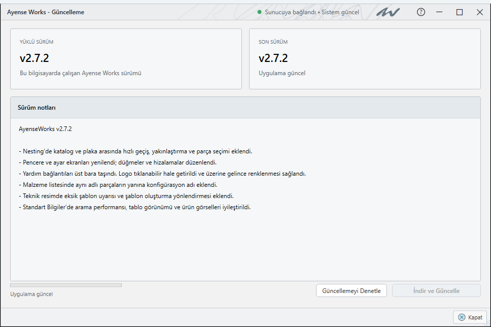The height and width of the screenshot is (327, 491).
Task: Click the note line starting "Teknik resimde eksik şablon"
Action: coord(126,196)
